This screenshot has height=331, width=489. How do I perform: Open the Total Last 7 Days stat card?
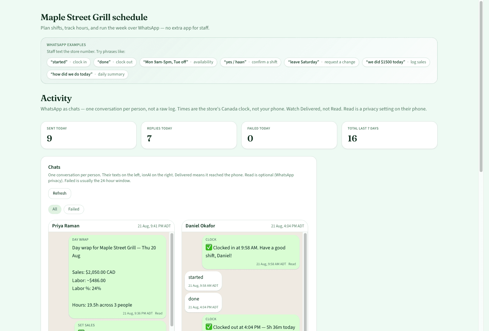coord(389,135)
